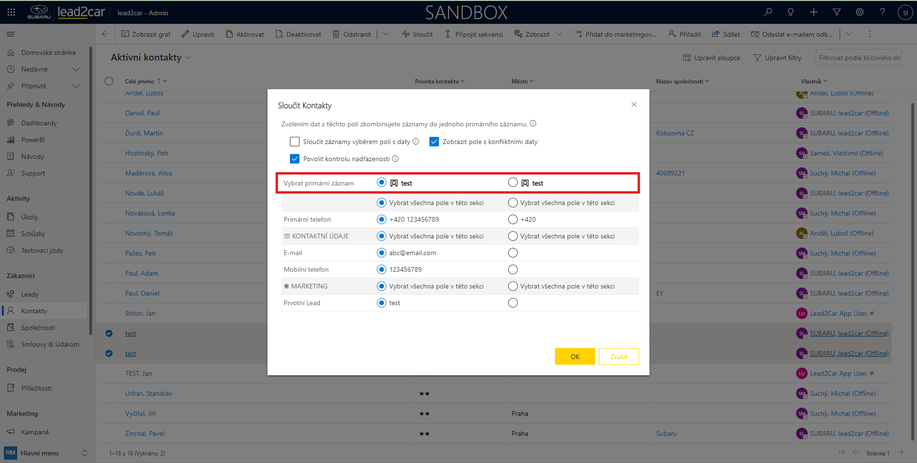Click the question mark help icon
The image size is (917, 463).
tap(882, 12)
